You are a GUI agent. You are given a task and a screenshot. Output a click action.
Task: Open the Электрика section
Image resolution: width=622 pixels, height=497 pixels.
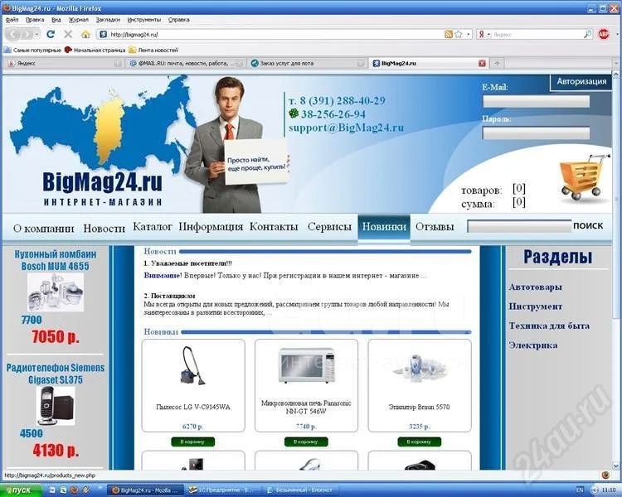point(533,345)
